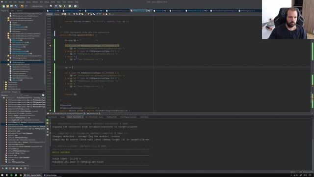Viewport: 314px width, 177px height.
Task: Toggle Show Non-Public Members in Navigator filters
Action: tap(13, 168)
